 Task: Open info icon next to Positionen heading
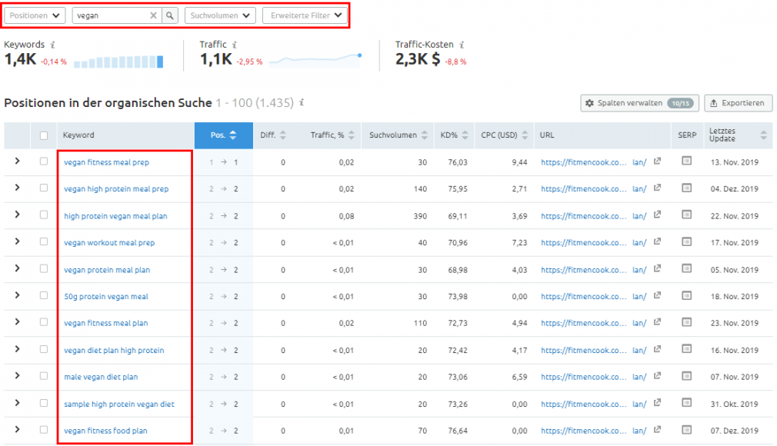[302, 102]
